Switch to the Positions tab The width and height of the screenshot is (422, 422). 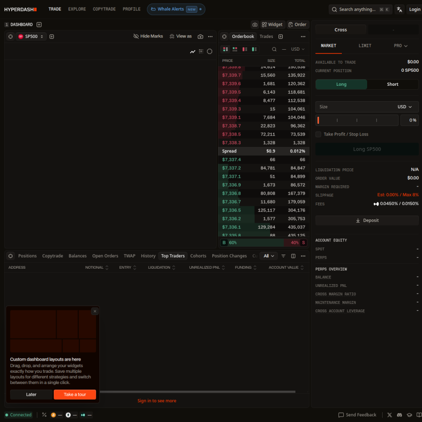pos(27,256)
